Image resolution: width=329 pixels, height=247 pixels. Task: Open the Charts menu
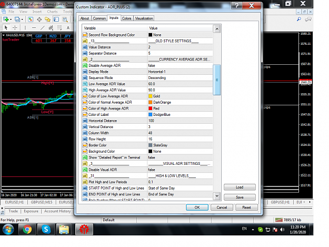[52, 12]
